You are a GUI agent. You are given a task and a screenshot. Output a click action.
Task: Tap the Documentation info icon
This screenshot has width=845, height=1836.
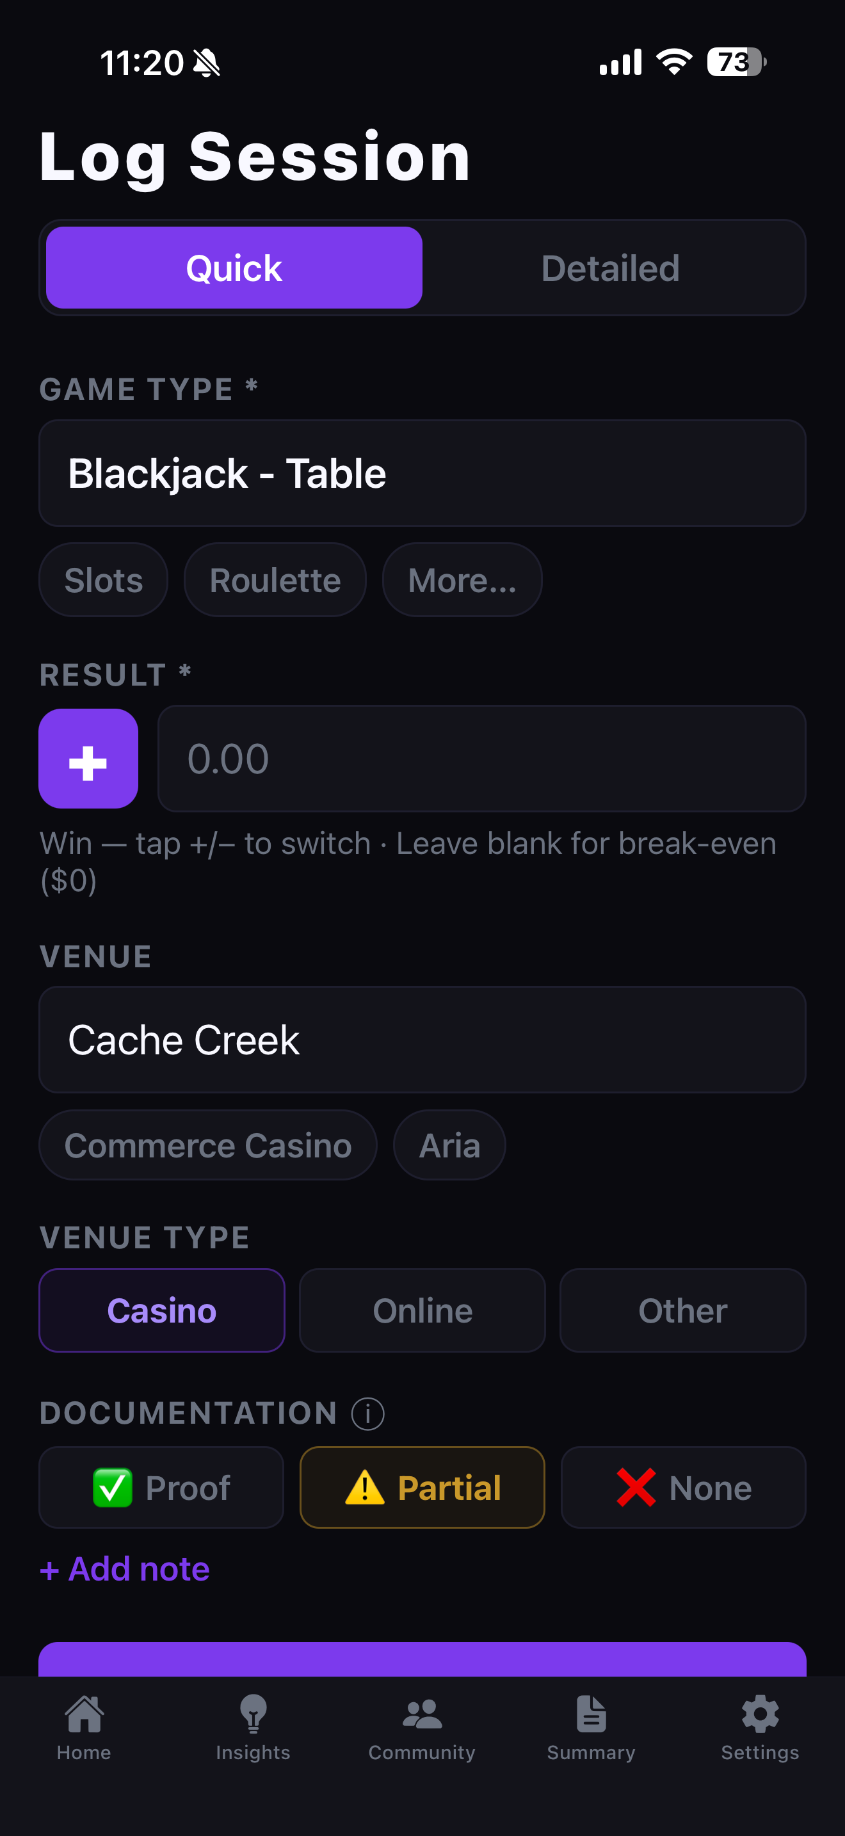pyautogui.click(x=367, y=1414)
